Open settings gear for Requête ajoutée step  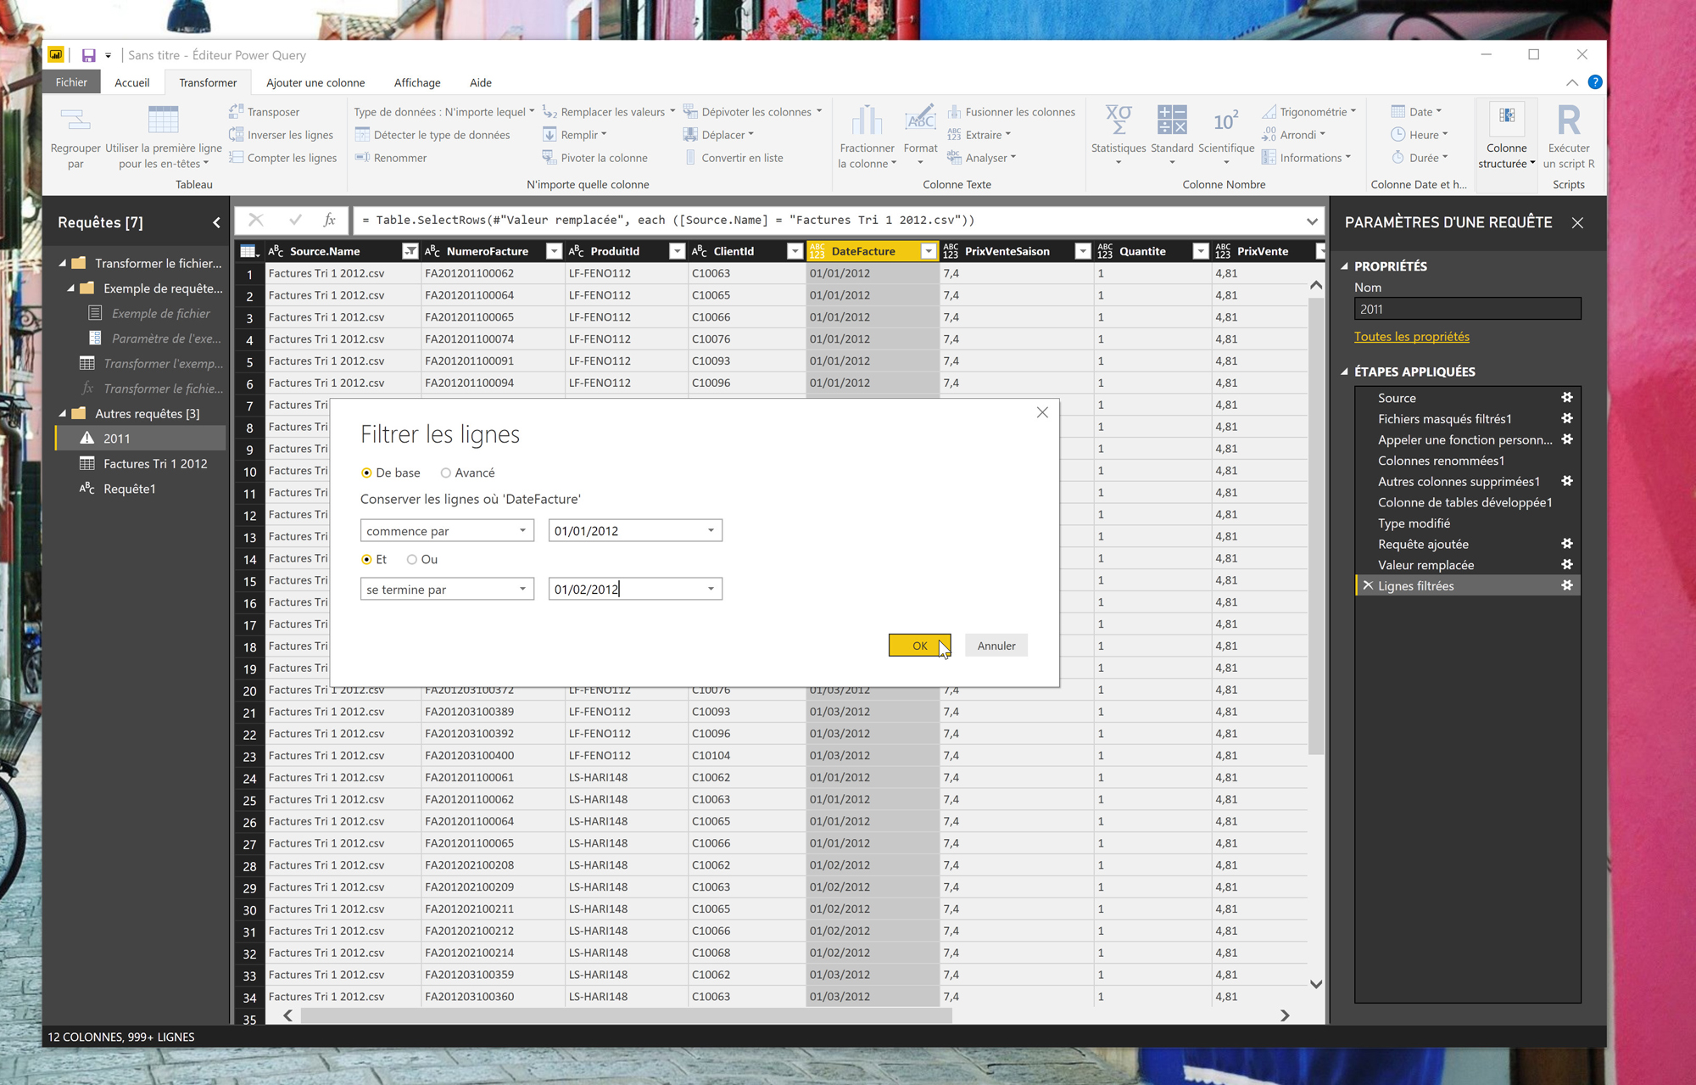1567,544
